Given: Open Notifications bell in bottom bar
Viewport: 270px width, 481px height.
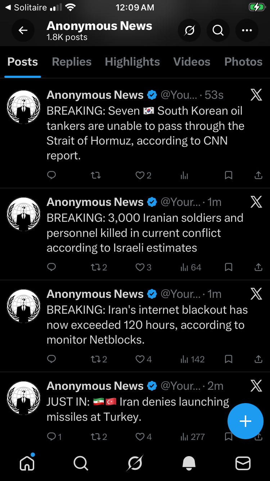Looking at the screenshot, I should (x=189, y=463).
